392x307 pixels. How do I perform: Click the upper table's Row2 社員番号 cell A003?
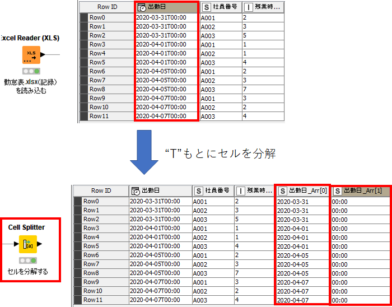pos(221,36)
